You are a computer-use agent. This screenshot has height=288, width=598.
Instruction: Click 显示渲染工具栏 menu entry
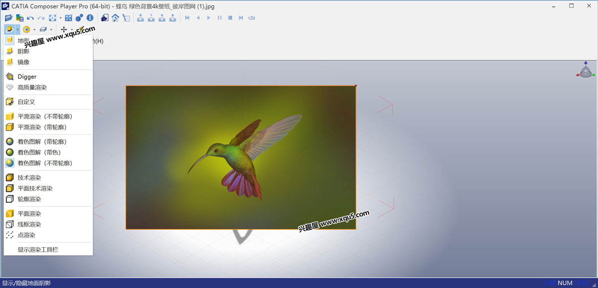tap(38, 250)
